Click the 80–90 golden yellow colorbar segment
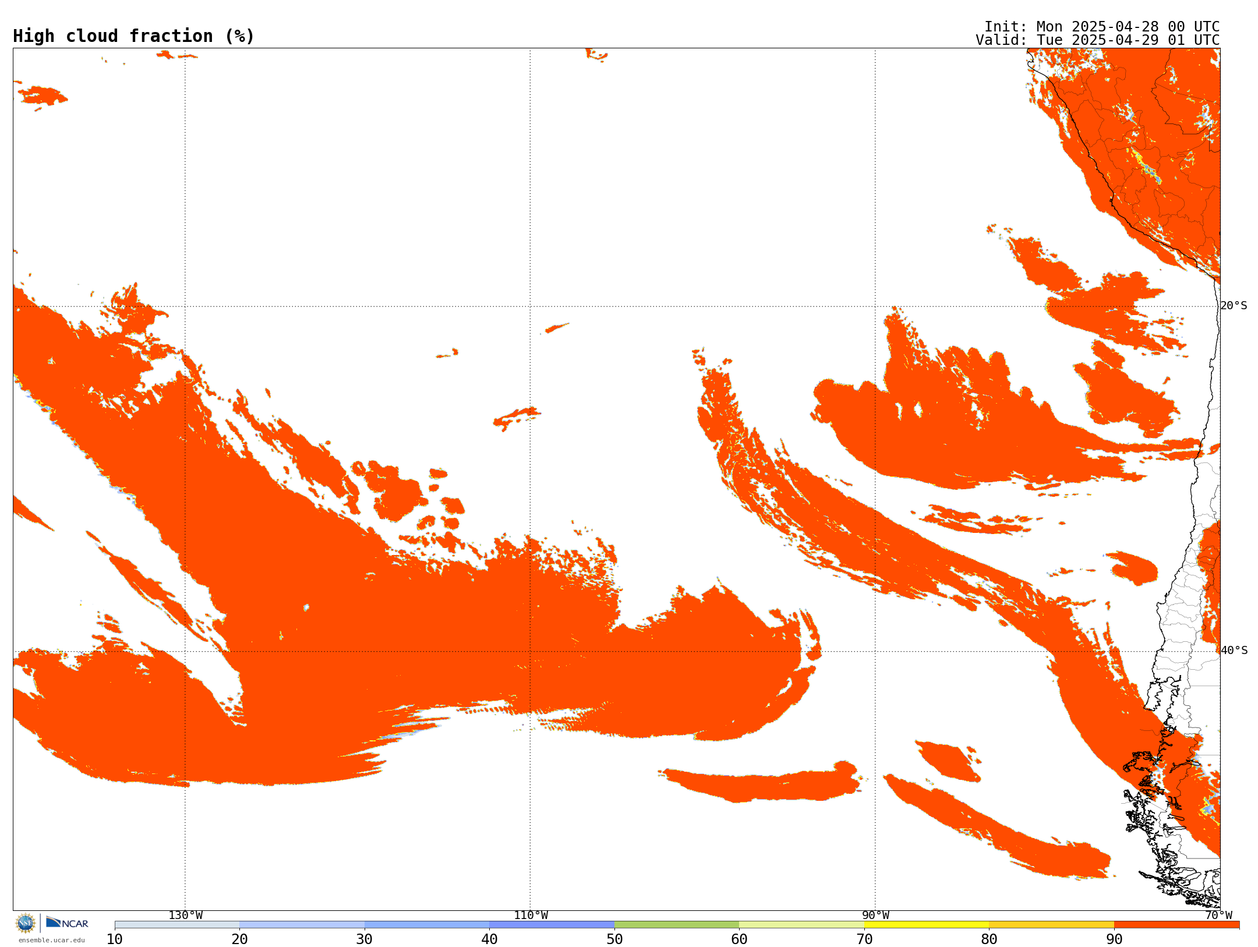The height and width of the screenshot is (947, 1258). click(x=1051, y=925)
